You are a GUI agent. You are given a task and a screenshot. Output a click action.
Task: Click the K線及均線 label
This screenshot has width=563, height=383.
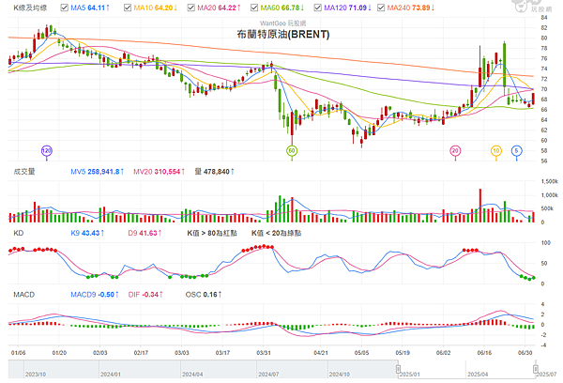point(30,8)
